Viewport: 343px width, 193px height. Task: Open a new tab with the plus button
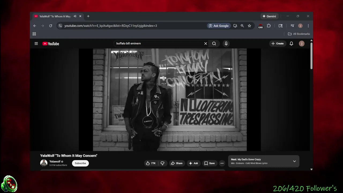[88, 16]
